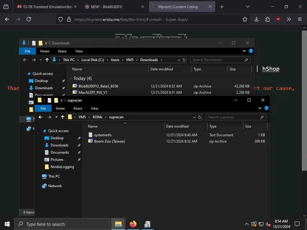Open File menu in Downloads window
This screenshot has height=230, width=307.
tap(28, 51)
